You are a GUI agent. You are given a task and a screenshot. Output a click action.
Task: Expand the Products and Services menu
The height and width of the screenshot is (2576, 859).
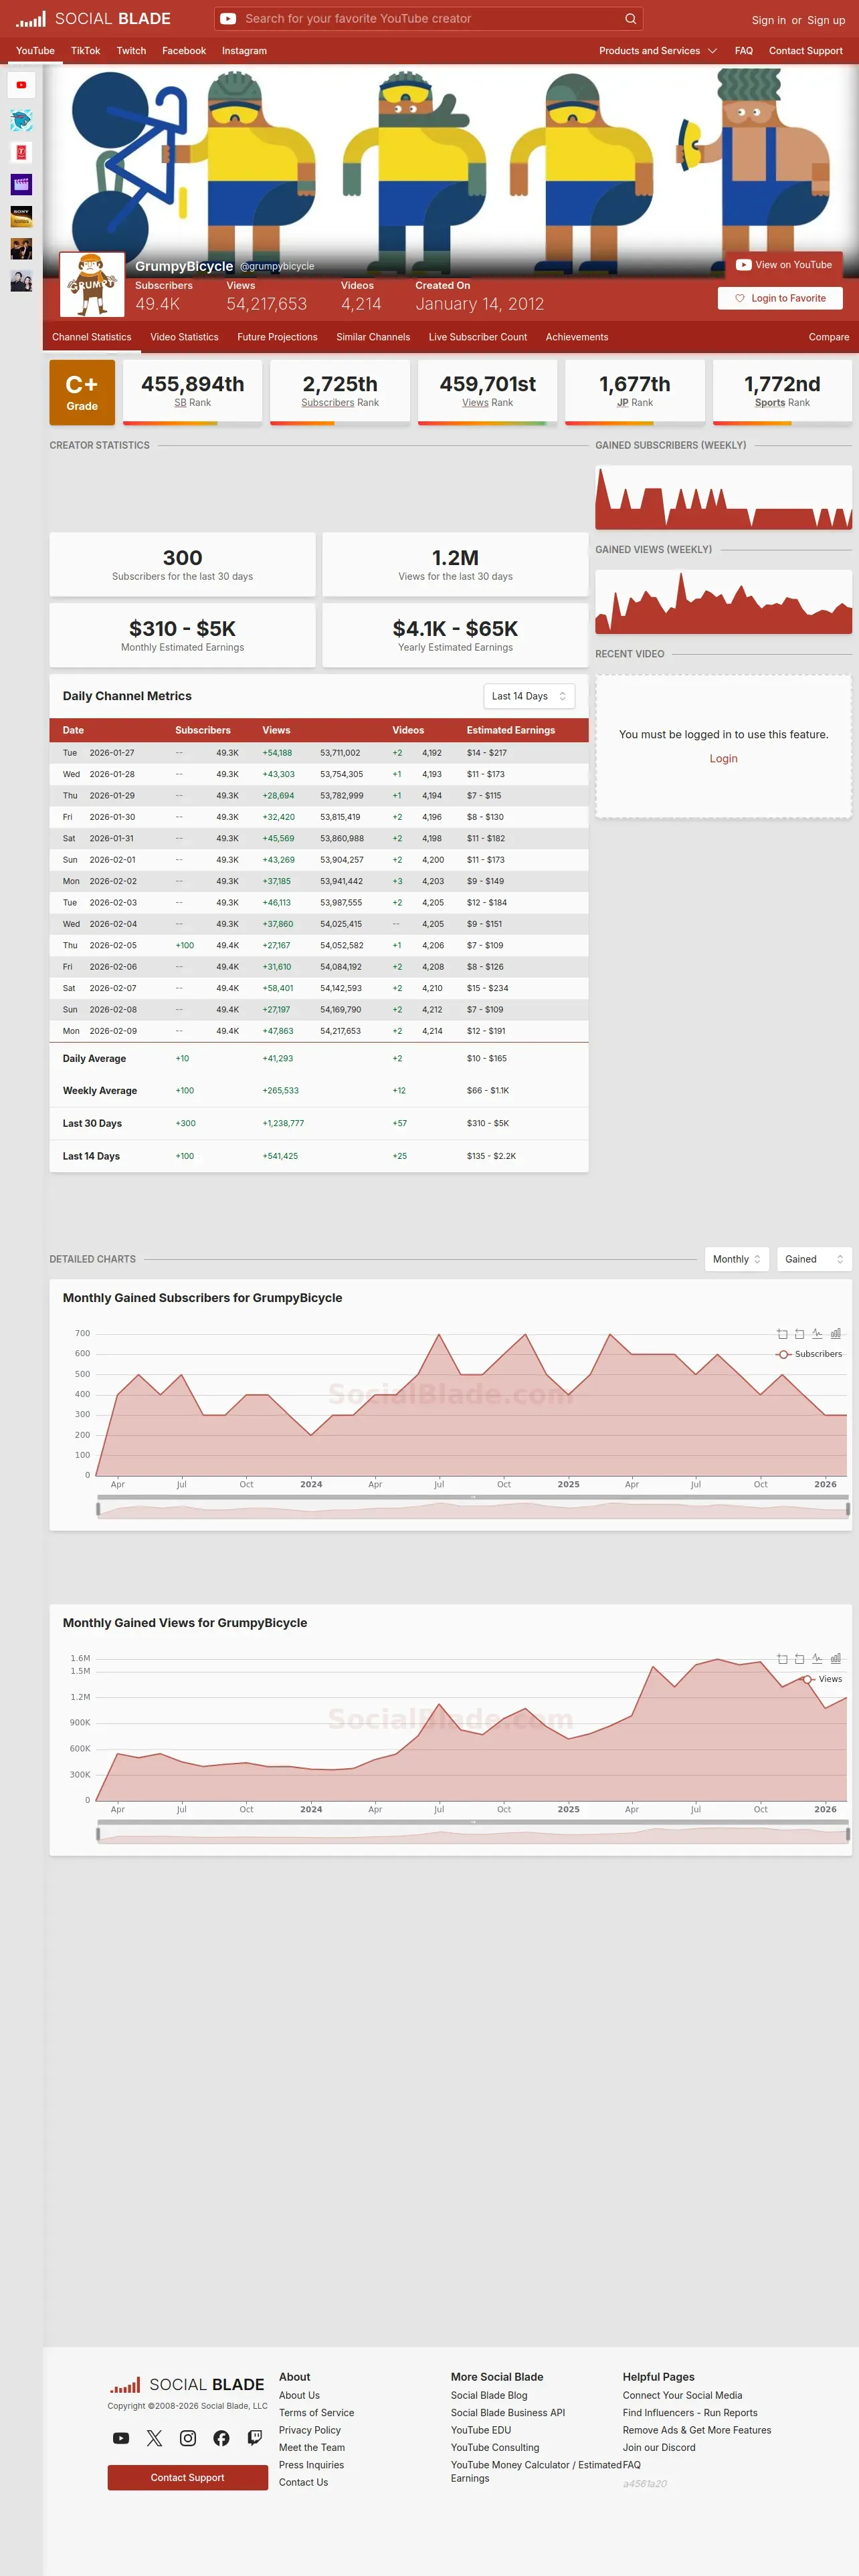pyautogui.click(x=658, y=51)
